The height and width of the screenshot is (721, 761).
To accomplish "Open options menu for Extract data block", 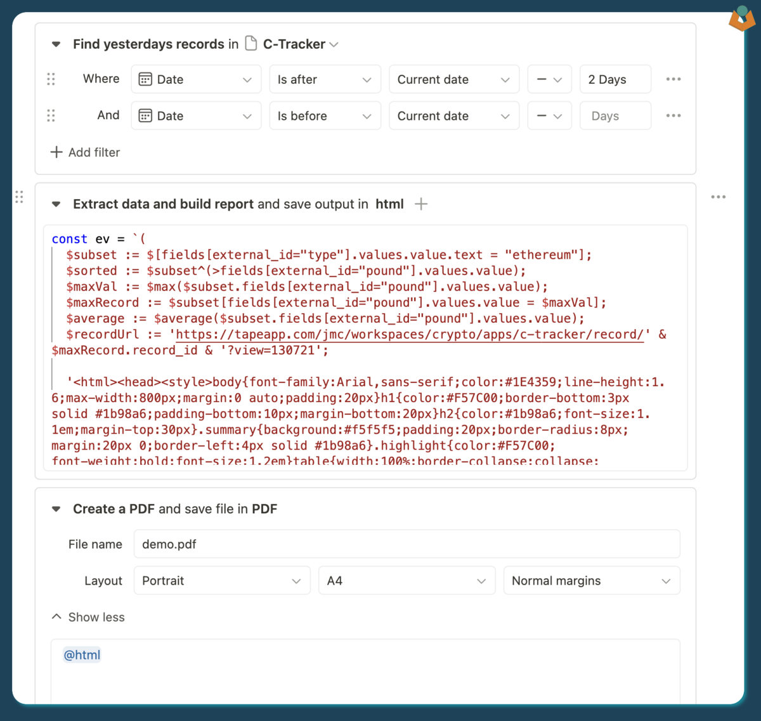I will pyautogui.click(x=718, y=197).
